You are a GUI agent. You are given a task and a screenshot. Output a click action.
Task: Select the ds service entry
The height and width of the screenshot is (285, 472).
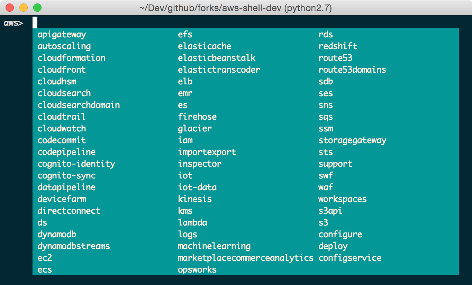(42, 223)
